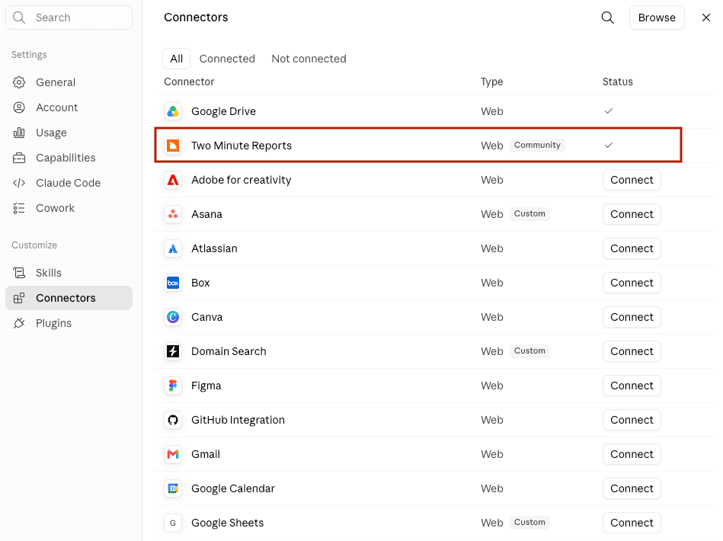Click the Google Drive row name
This screenshot has width=723, height=541.
223,111
